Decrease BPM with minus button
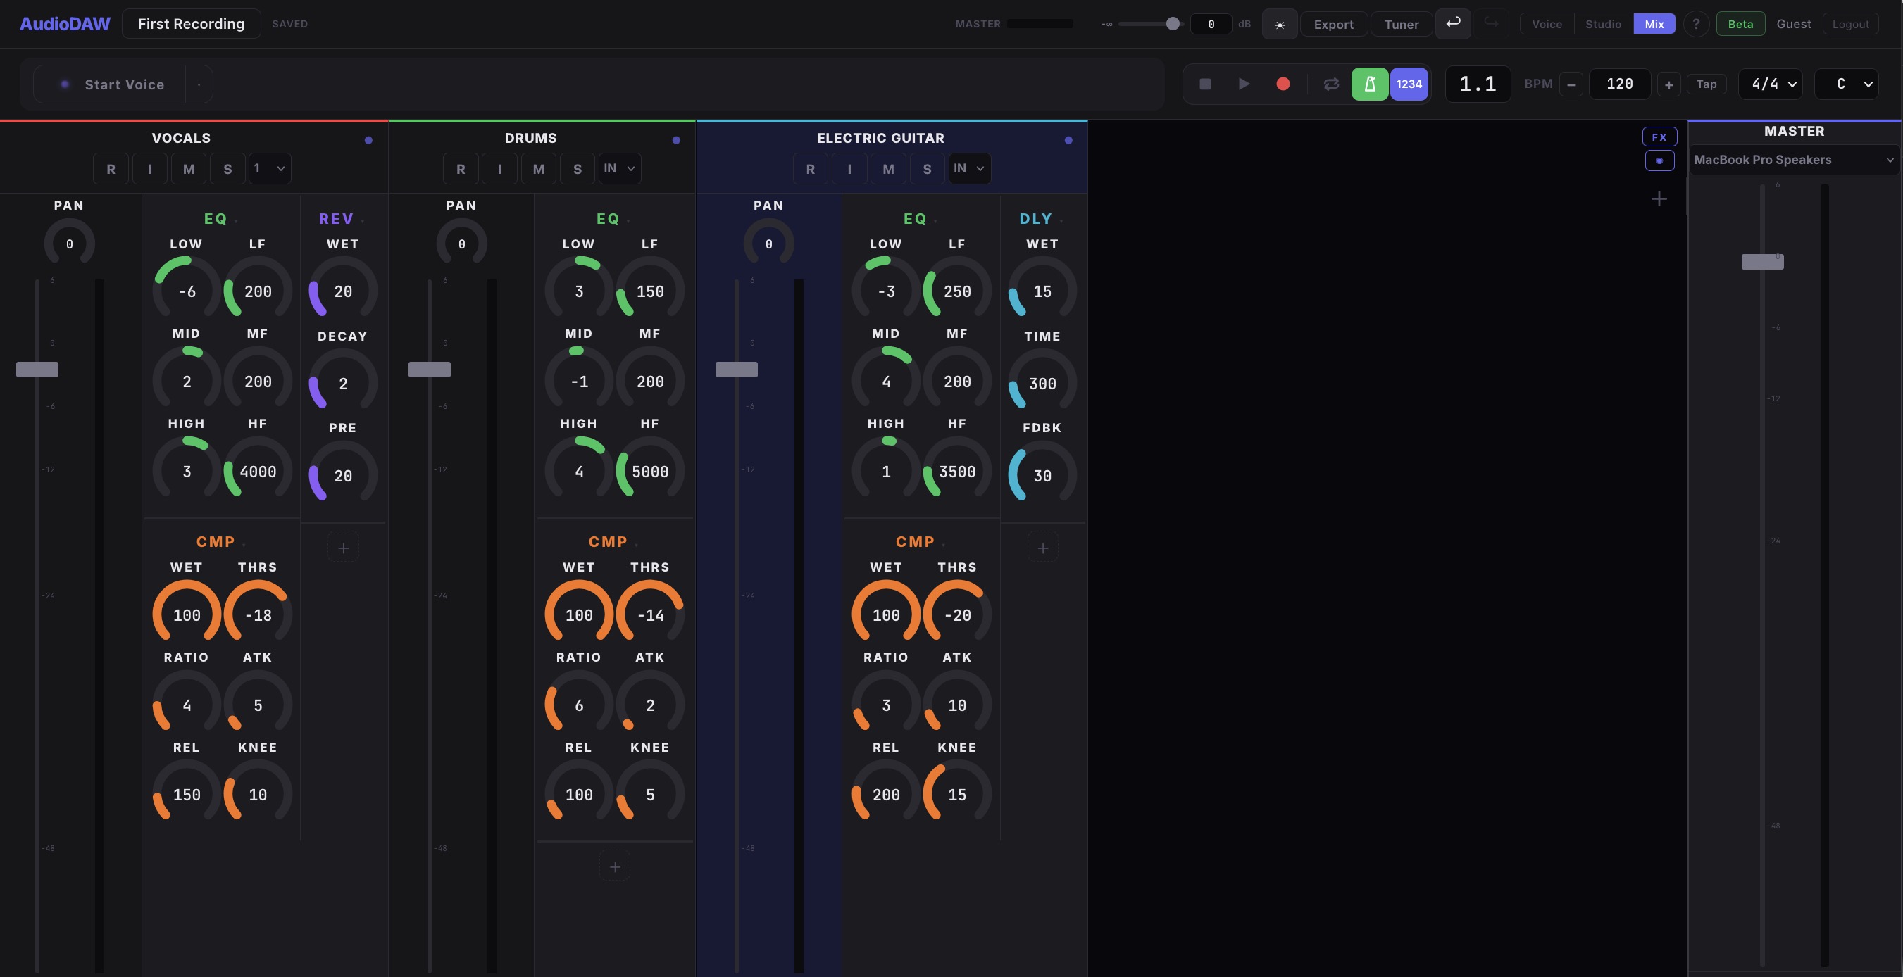Image resolution: width=1903 pixels, height=977 pixels. (x=1571, y=85)
